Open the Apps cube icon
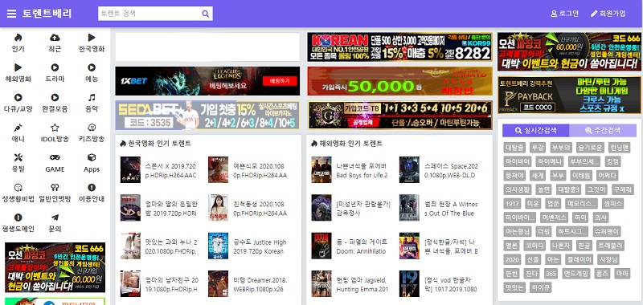643x305 pixels. pyautogui.click(x=92, y=157)
